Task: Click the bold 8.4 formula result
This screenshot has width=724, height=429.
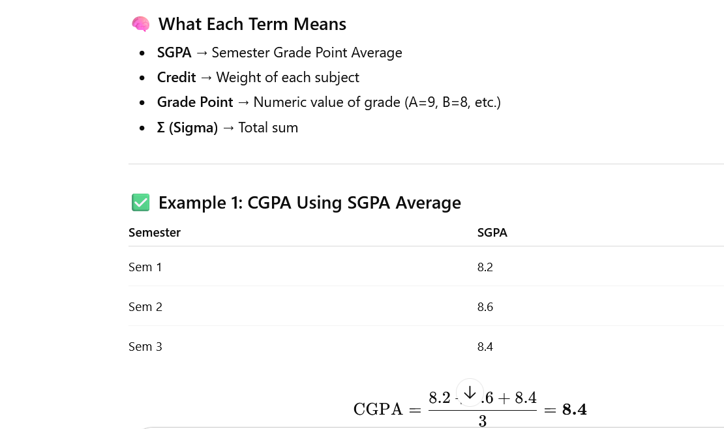Action: coord(575,409)
